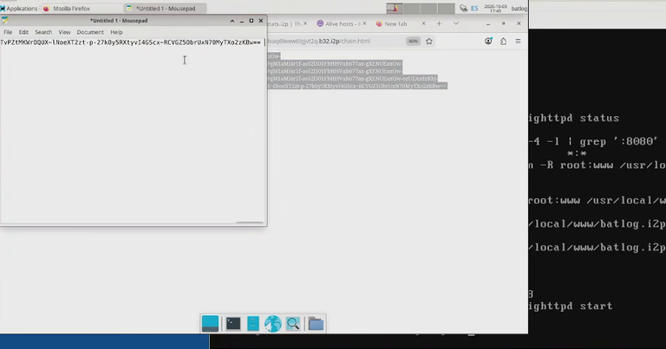Image resolution: width=666 pixels, height=349 pixels.
Task: Maximize the Mousepad window
Action: (251, 21)
